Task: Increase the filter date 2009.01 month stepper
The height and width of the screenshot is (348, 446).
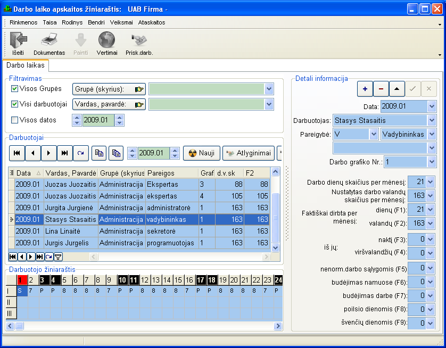Action: point(119,118)
